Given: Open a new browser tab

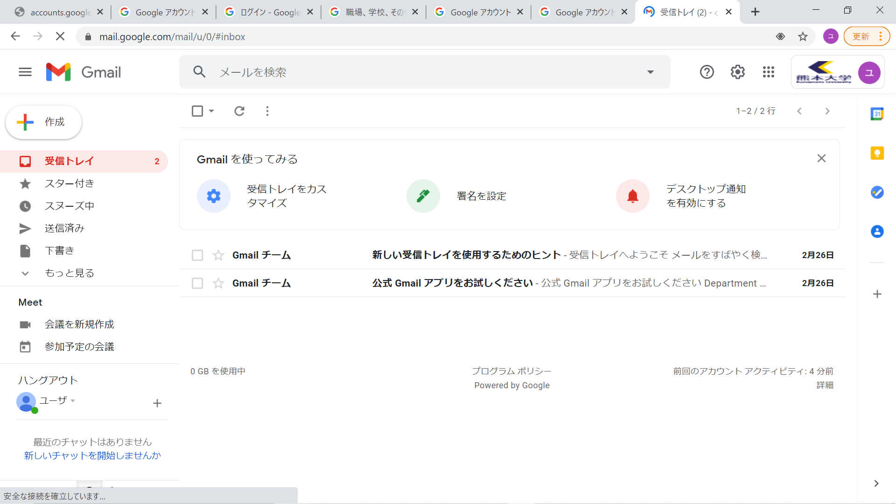Looking at the screenshot, I should 755,12.
